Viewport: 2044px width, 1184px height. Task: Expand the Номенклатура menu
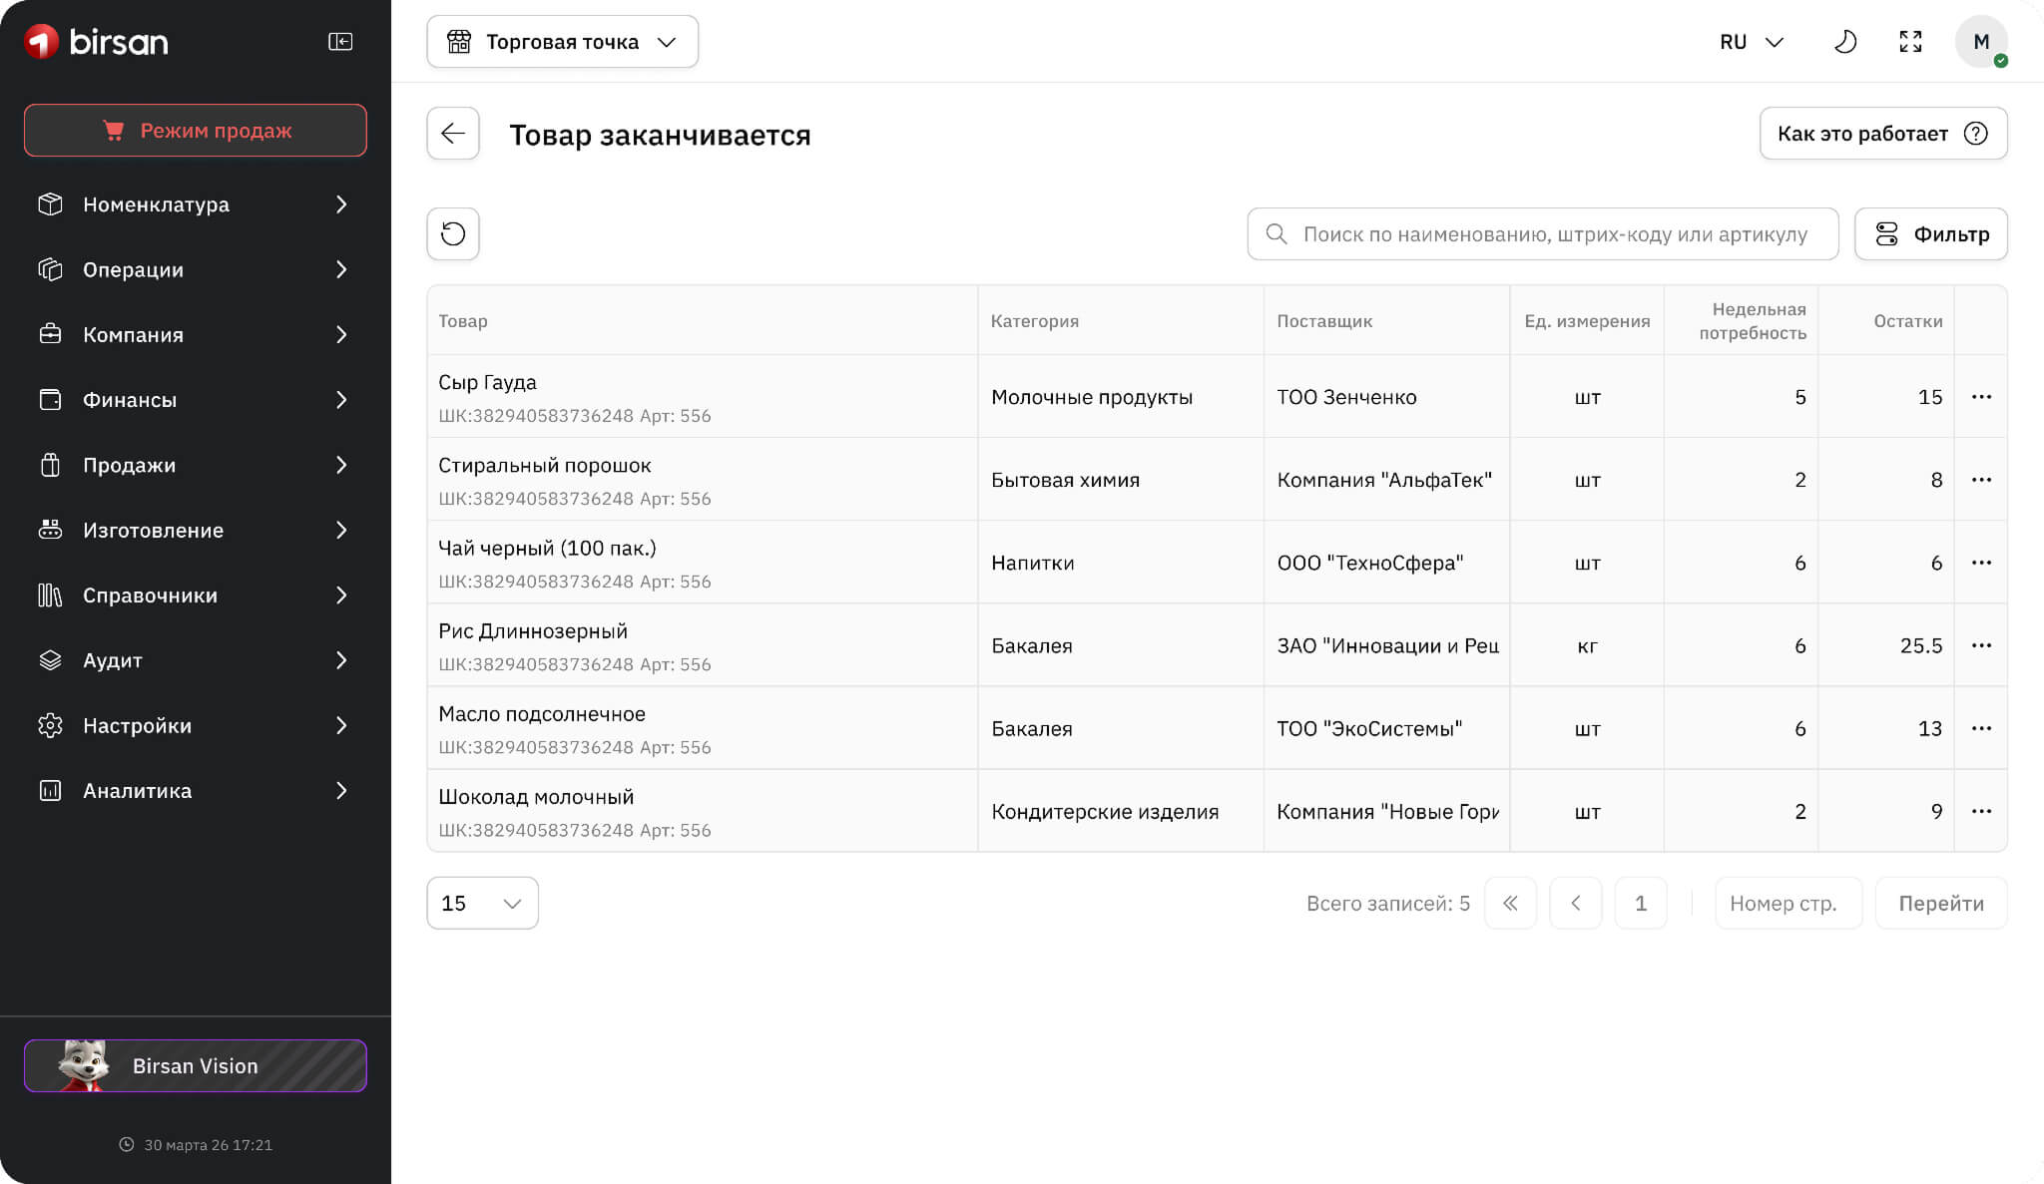point(196,204)
